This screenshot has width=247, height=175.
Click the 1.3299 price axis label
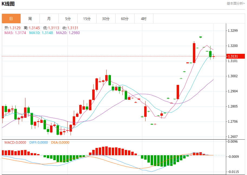pyautogui.click(x=233, y=31)
